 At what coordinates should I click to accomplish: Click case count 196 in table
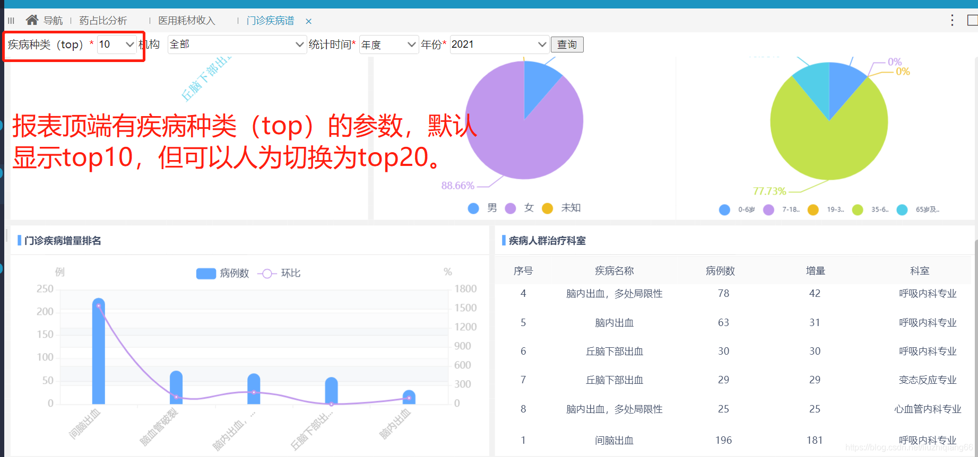point(723,441)
